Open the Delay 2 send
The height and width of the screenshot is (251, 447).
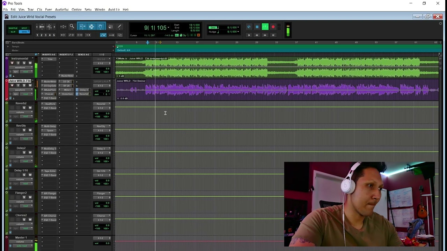coord(83,90)
